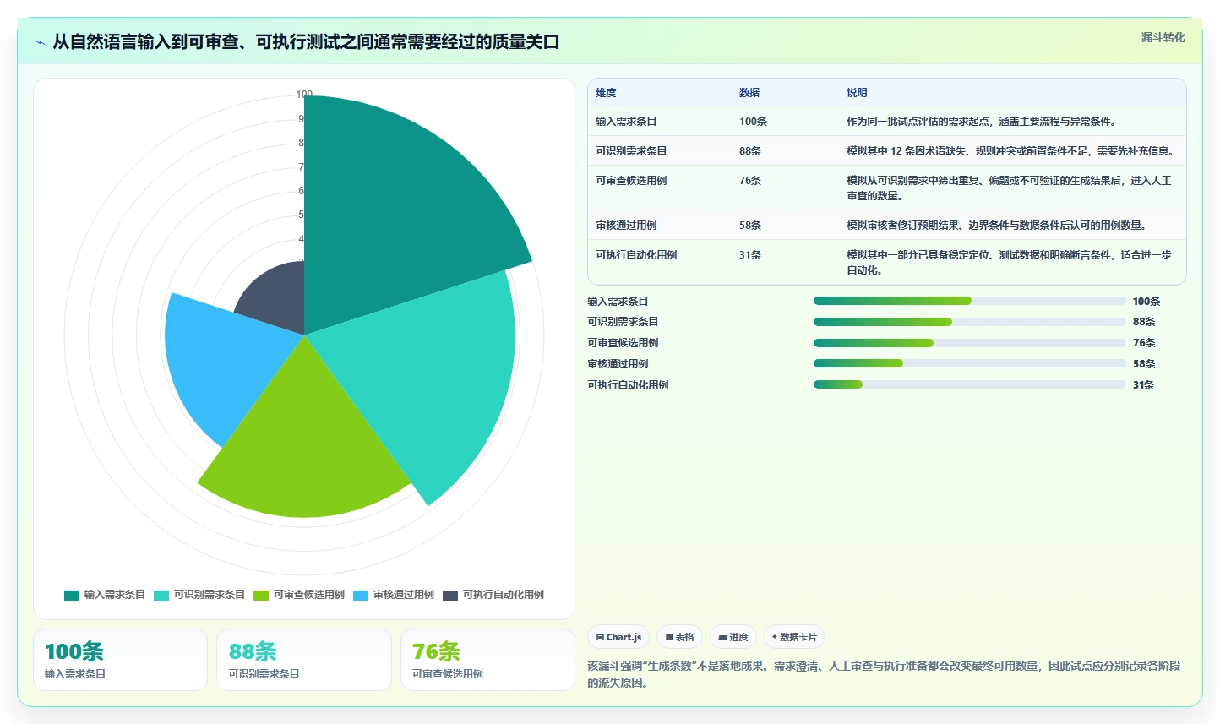Select the 可执行自动化用例 table row cell
Screen dimensions: 1220x724
click(636, 255)
